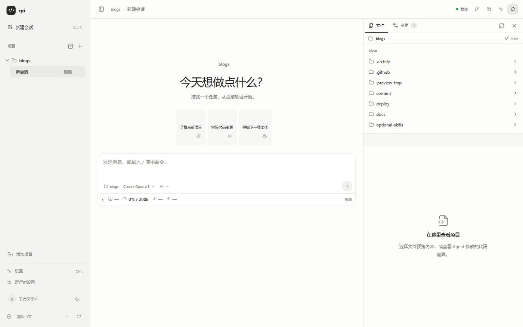
Task: Open the .preview-tmp folder row
Action: pyautogui.click(x=443, y=83)
